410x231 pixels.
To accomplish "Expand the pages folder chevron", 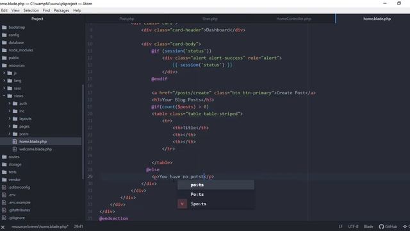I will click(10, 126).
